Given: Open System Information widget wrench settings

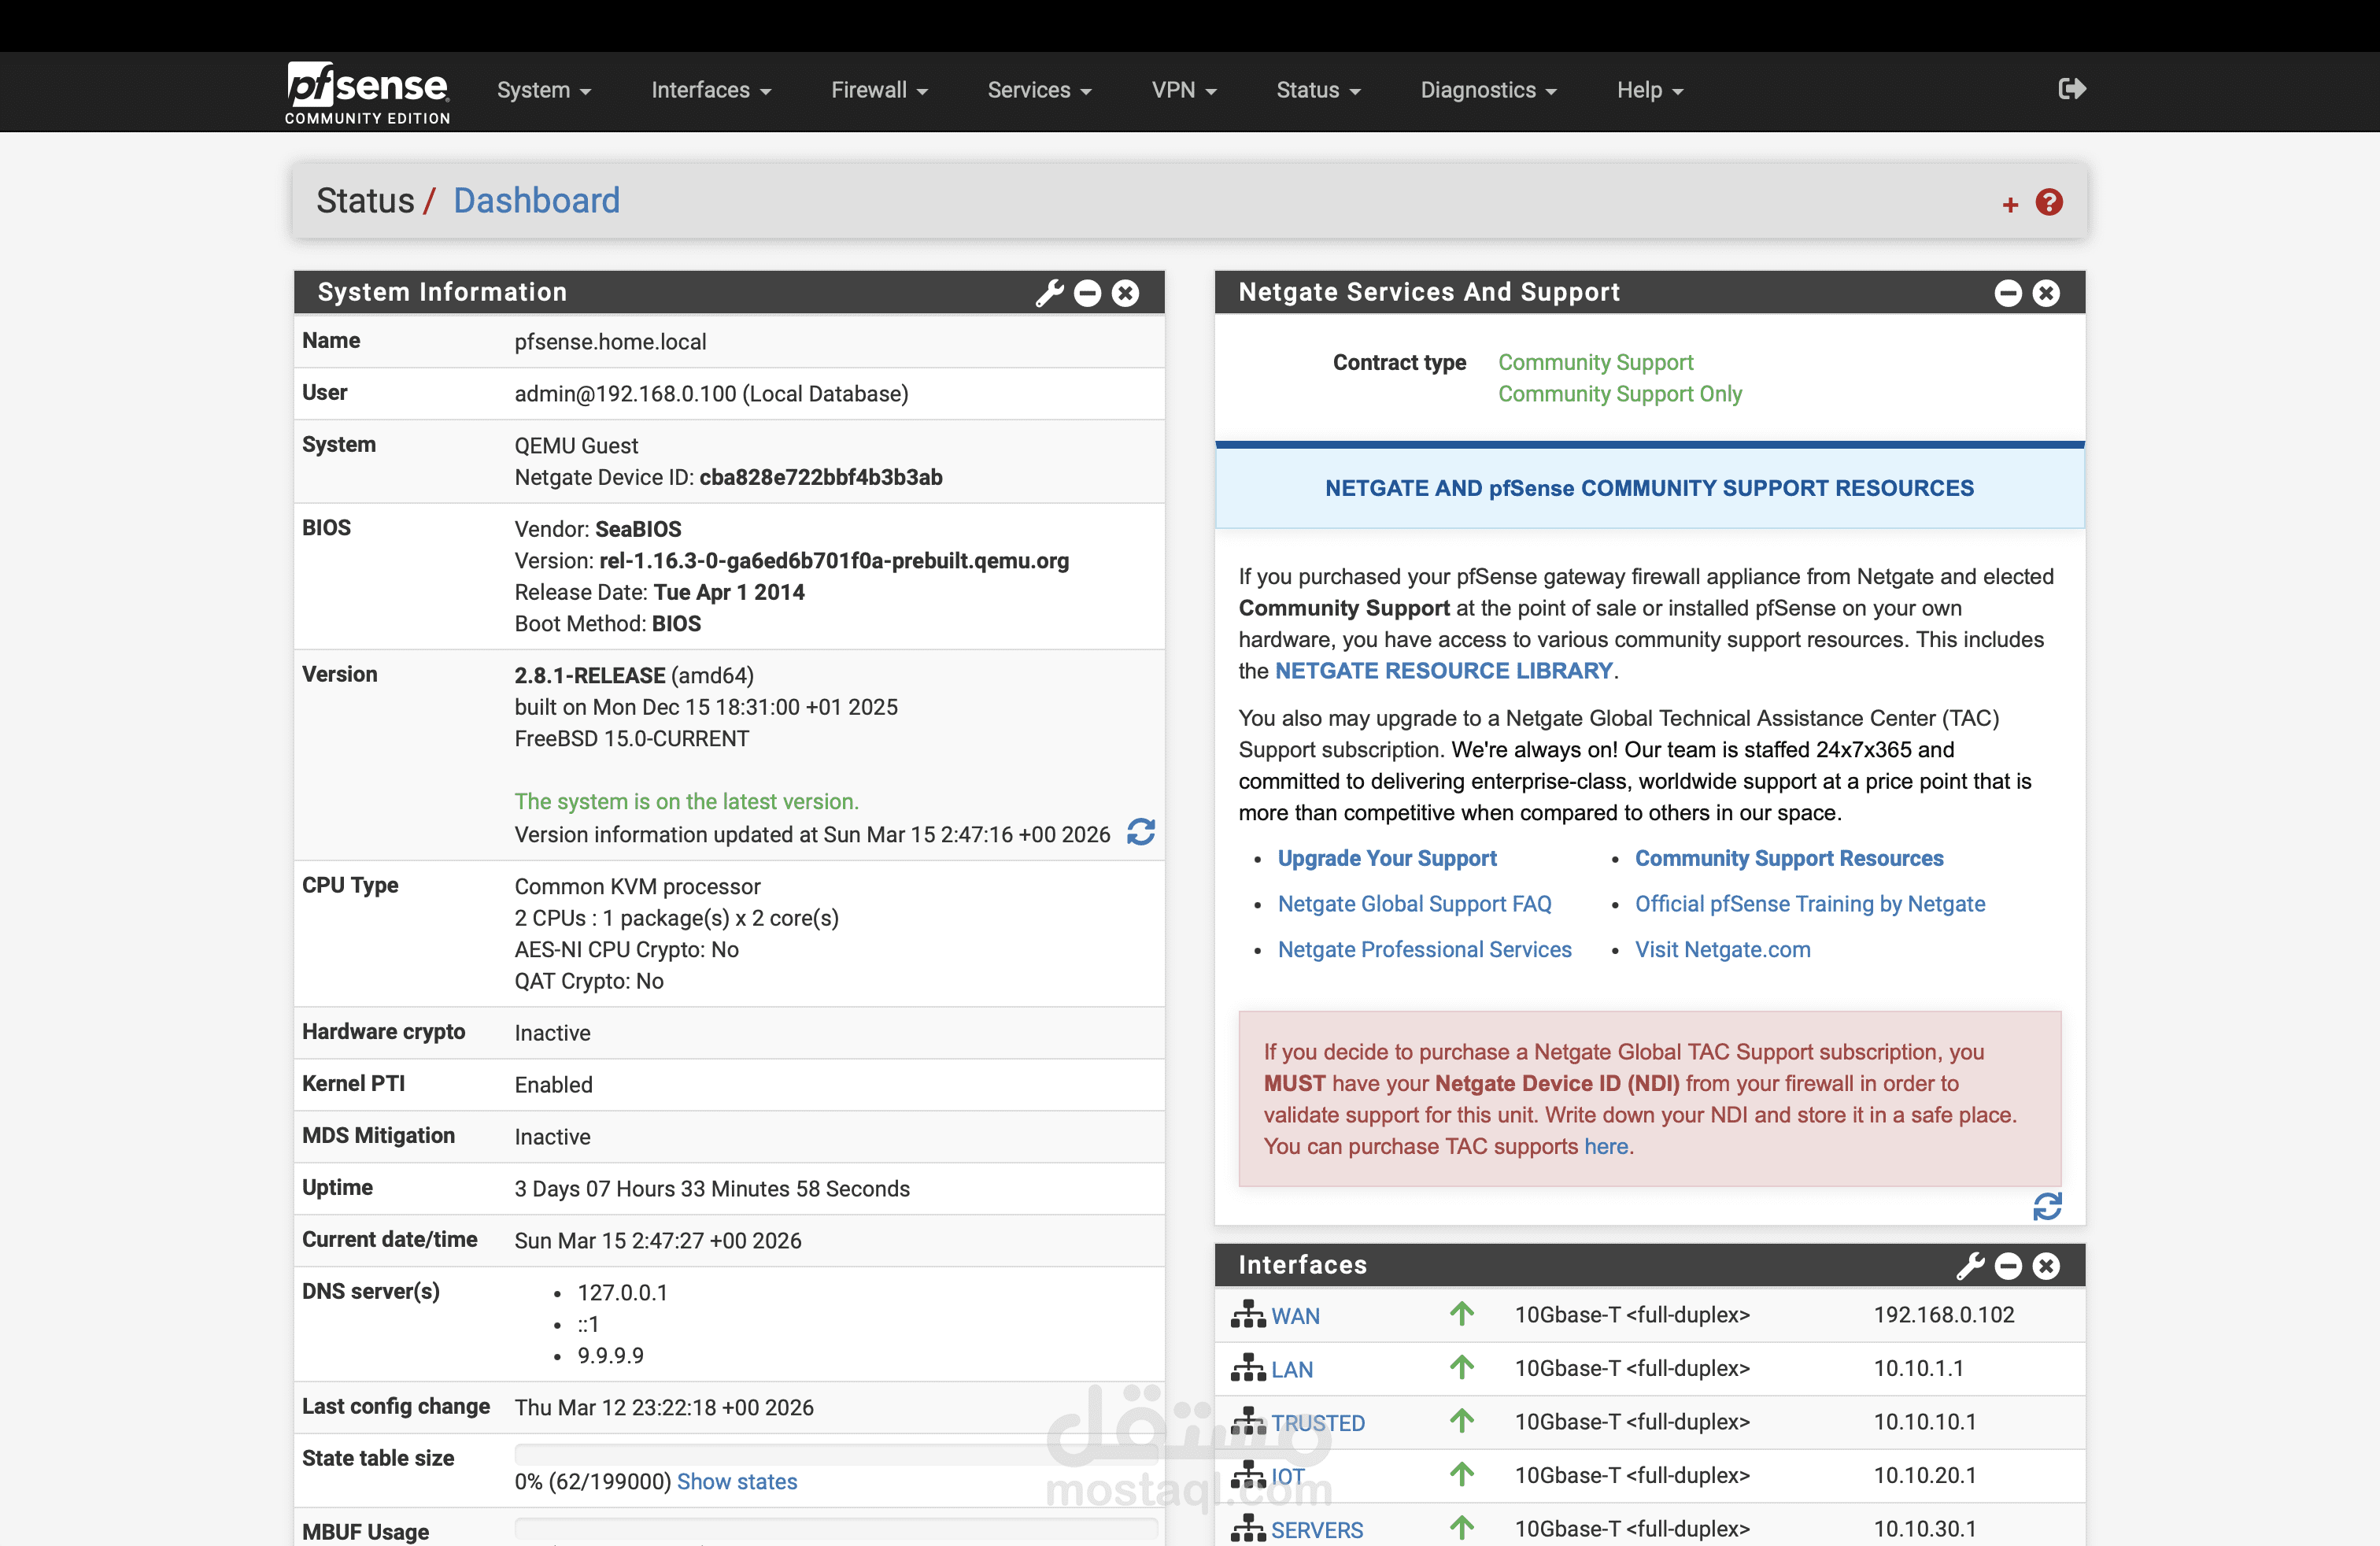Looking at the screenshot, I should pyautogui.click(x=1049, y=293).
